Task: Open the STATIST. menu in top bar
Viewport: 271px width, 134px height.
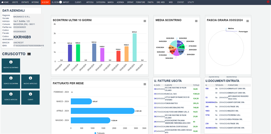Action: (181, 2)
